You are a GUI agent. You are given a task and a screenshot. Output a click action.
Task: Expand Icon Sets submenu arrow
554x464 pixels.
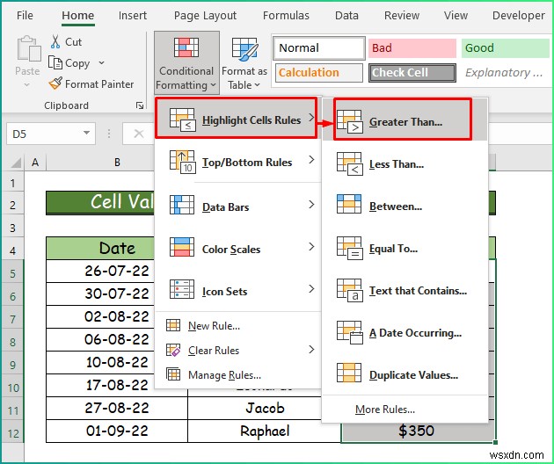click(x=311, y=289)
